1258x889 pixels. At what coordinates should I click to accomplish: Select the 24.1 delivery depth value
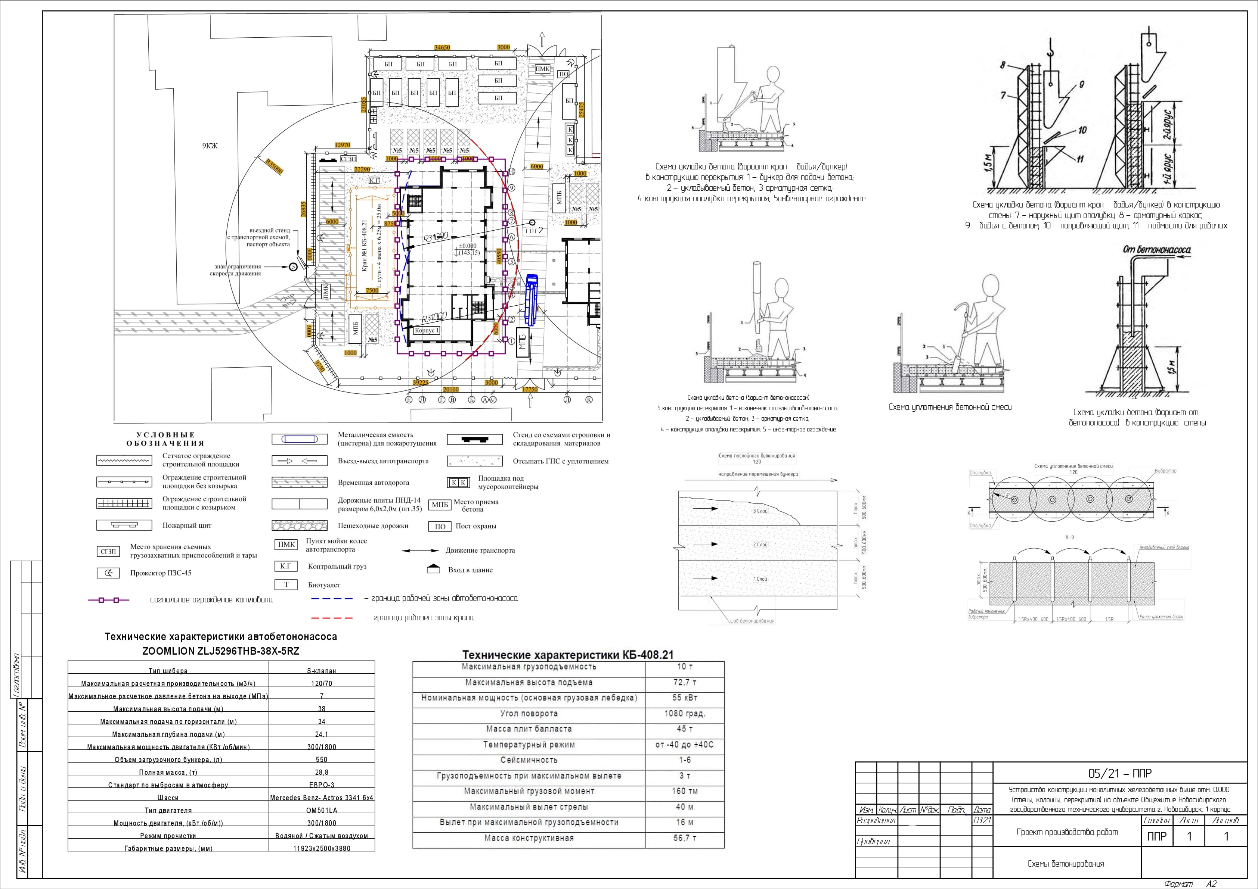pyautogui.click(x=322, y=734)
